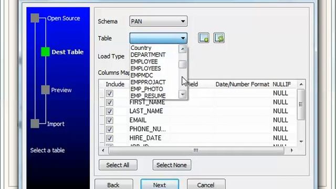Uncheck the Include box for PHONE_NU...
The image size is (336, 189).
[110, 129]
